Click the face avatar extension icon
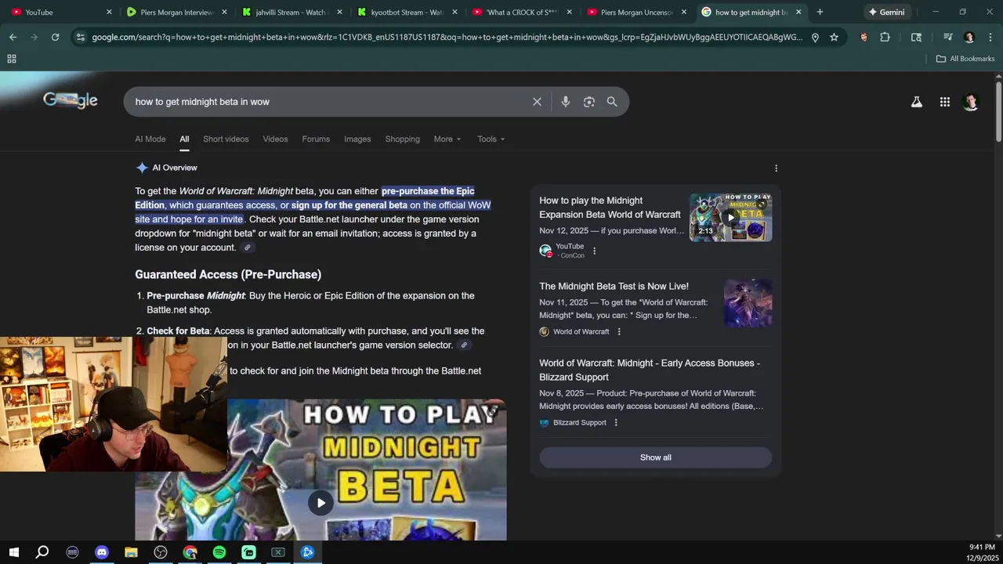Screen dimensions: 1003x564 (864, 37)
